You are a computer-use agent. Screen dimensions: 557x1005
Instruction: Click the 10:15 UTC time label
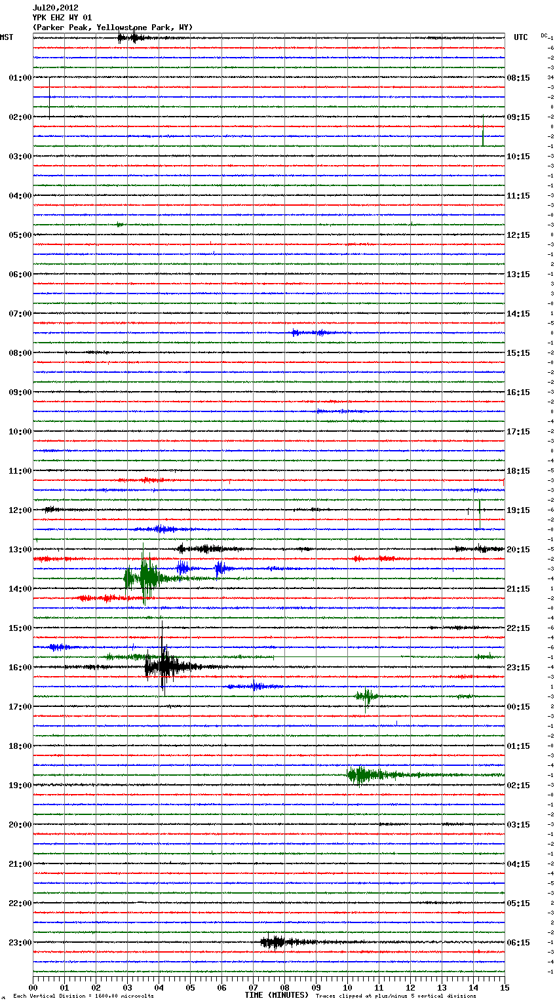518,157
